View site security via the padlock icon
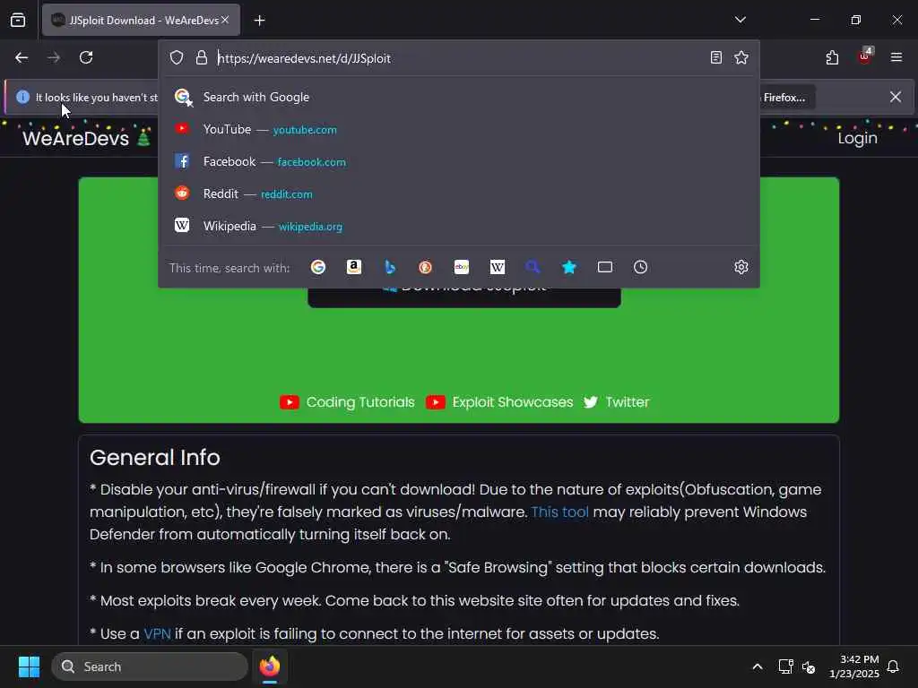Viewport: 918px width, 688px height. pos(202,57)
